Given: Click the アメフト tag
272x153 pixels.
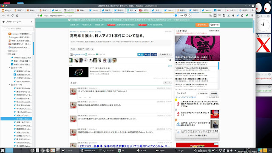Looking at the screenshot, I should tap(73, 49).
